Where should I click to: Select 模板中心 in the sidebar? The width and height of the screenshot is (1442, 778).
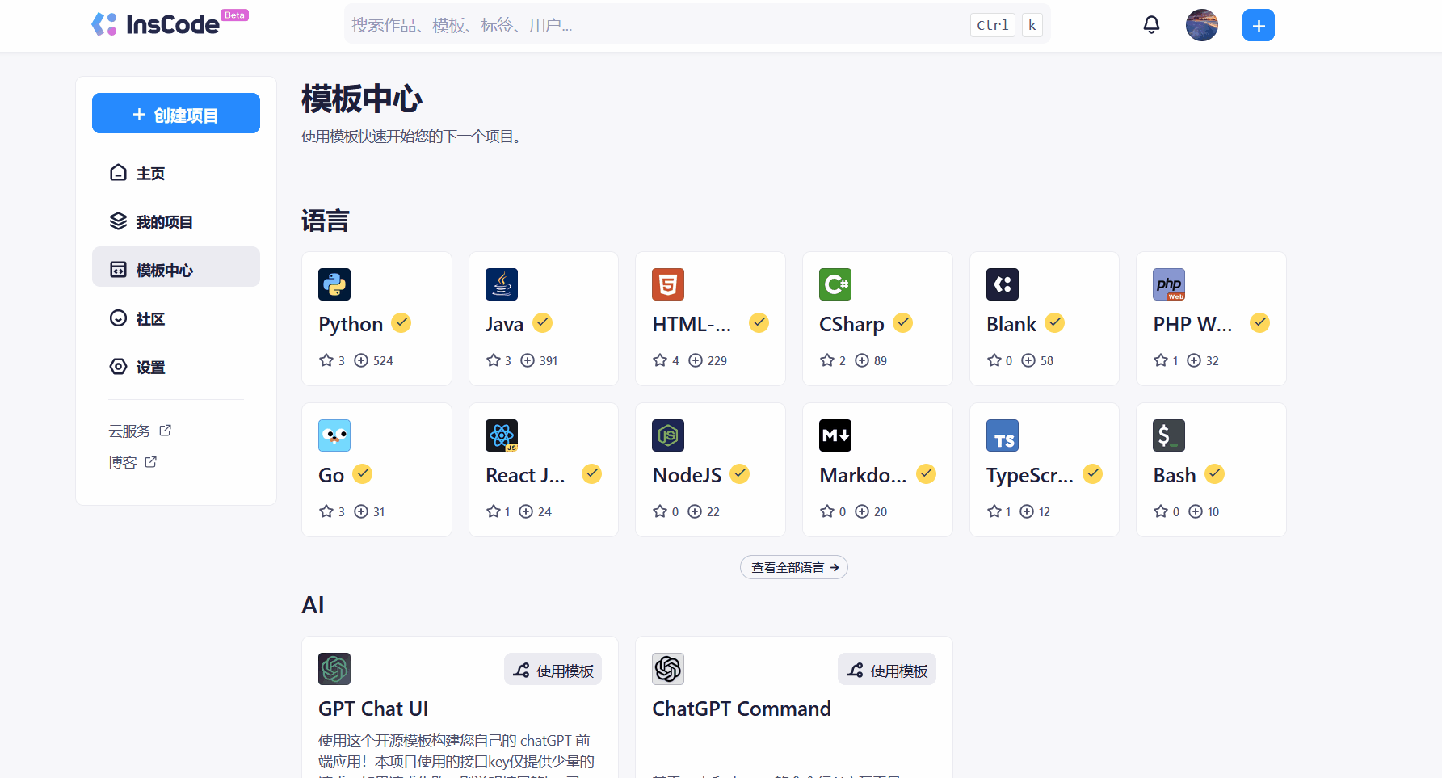(x=176, y=267)
